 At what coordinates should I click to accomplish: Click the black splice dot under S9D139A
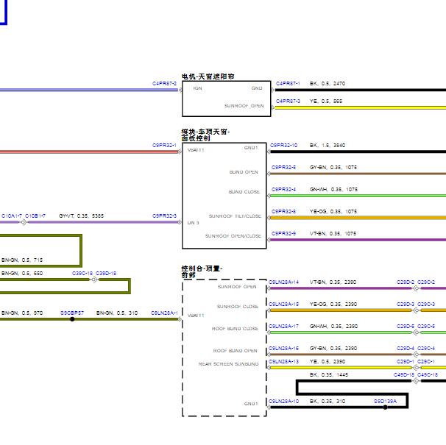(385, 407)
